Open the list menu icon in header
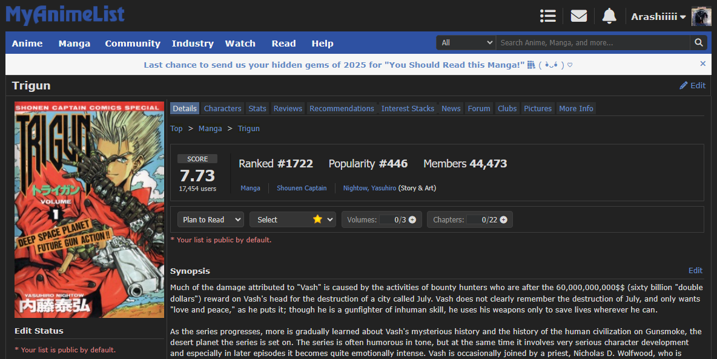The width and height of the screenshot is (717, 359). click(548, 16)
